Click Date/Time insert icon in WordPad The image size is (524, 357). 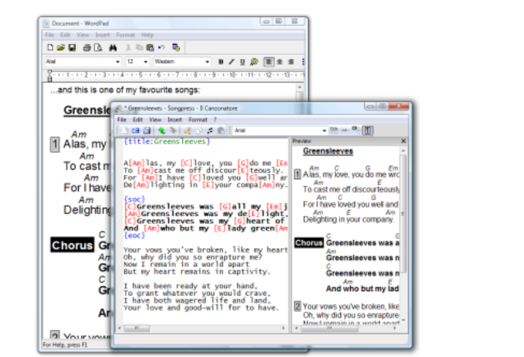(176, 47)
